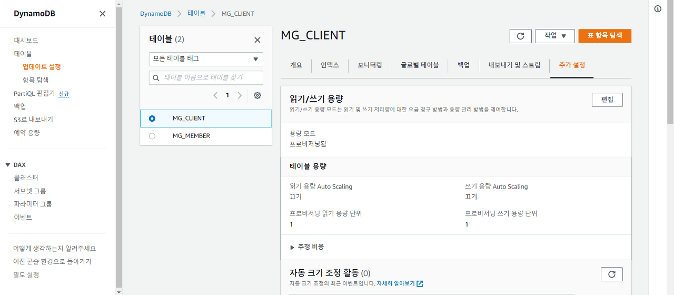Image resolution: width=674 pixels, height=295 pixels.
Task: Click the 표 항목 탐색 button
Action: click(604, 36)
